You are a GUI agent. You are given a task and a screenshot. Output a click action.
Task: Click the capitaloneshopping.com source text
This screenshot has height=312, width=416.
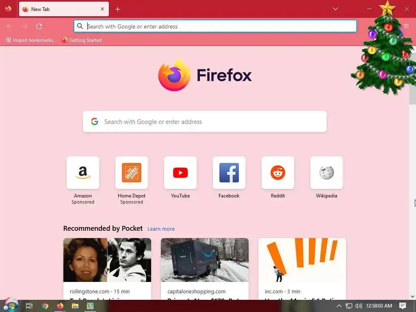click(x=196, y=291)
